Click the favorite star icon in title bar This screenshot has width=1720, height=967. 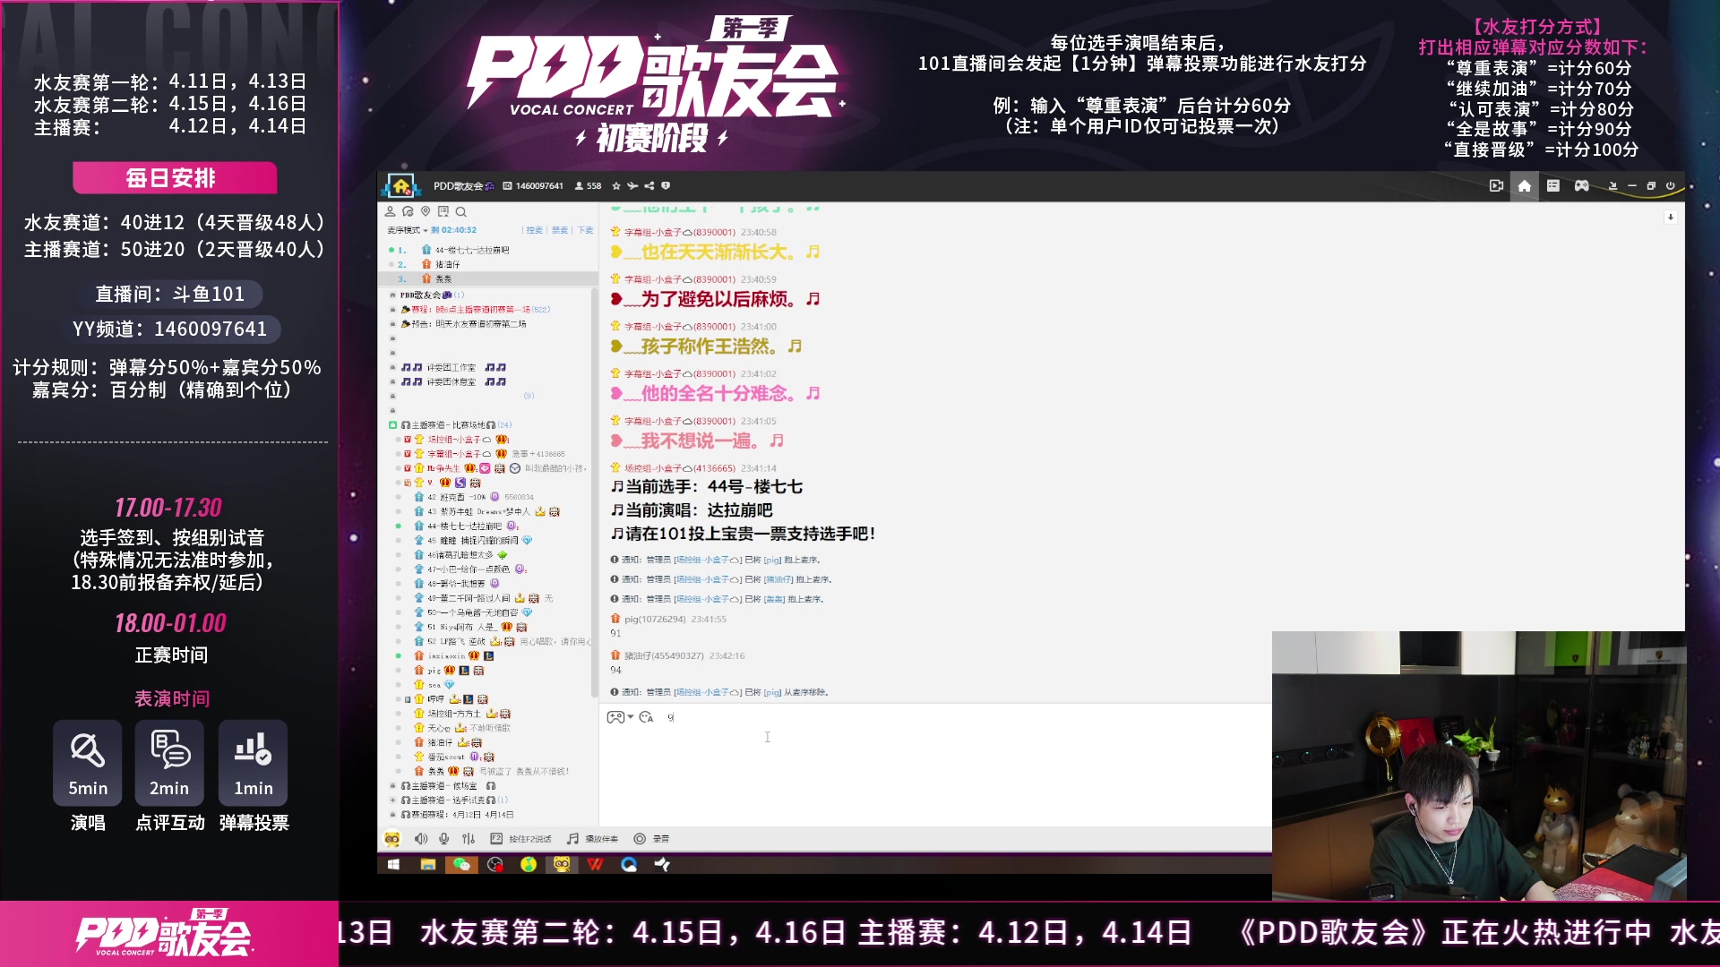[x=616, y=186]
